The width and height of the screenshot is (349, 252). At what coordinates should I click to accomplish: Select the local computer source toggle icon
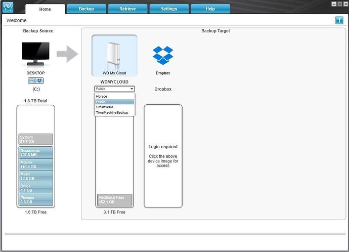(x=32, y=80)
